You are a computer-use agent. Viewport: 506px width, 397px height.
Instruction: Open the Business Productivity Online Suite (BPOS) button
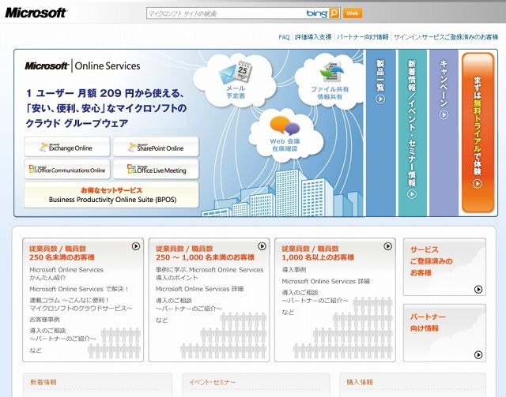[x=111, y=195]
